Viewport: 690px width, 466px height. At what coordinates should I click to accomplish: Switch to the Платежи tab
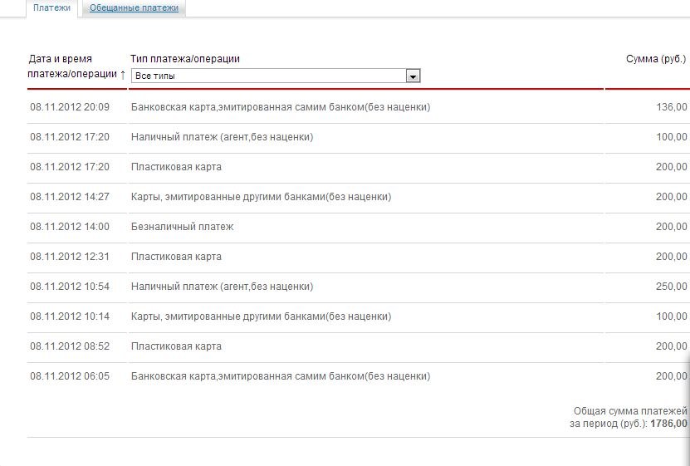(x=52, y=8)
